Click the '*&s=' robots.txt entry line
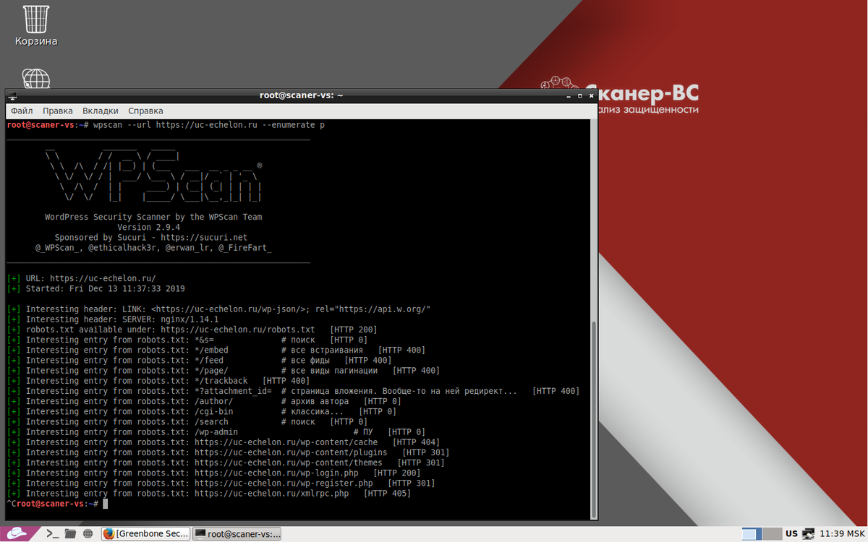 pos(187,340)
